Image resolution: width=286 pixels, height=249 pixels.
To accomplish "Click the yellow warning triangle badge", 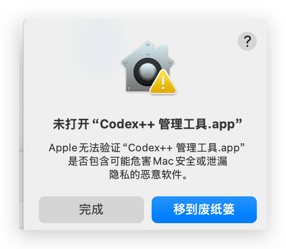I will (163, 82).
